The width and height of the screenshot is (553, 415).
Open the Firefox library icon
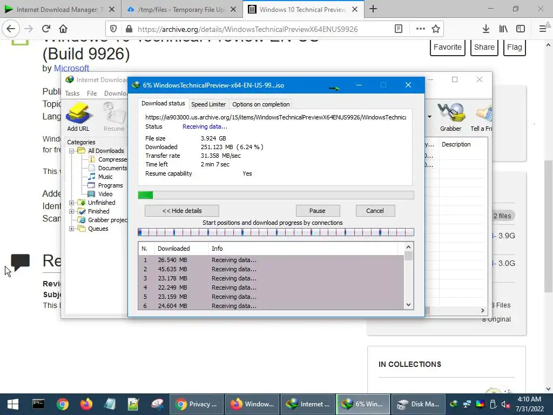[503, 29]
